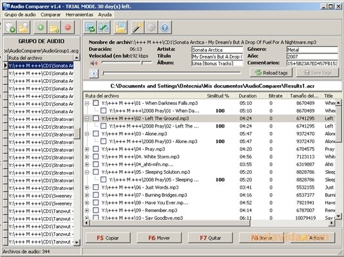Select checkbox for 03 - Alone.mp3
The height and width of the screenshot is (257, 344).
[x=95, y=133]
